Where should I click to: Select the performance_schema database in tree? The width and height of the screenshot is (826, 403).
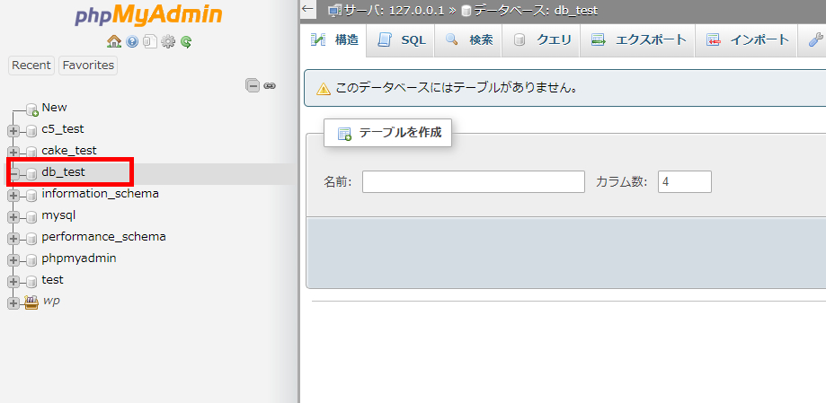(103, 237)
